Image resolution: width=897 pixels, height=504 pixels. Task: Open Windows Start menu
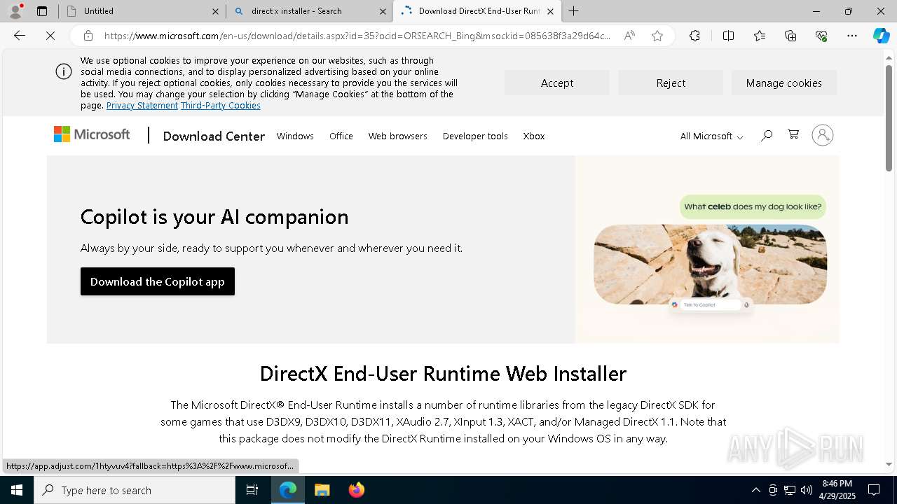point(17,490)
